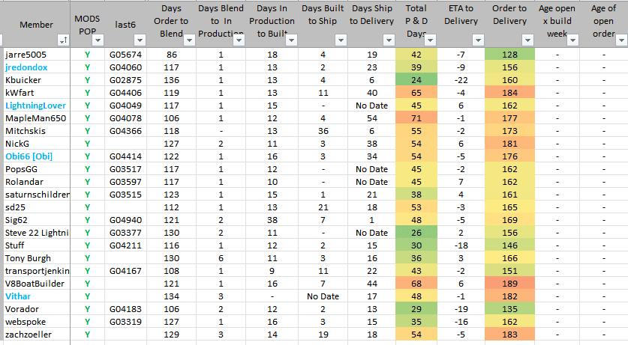This screenshot has width=628, height=345.
Task: Select the zachzoeller member cell
Action: point(29,335)
